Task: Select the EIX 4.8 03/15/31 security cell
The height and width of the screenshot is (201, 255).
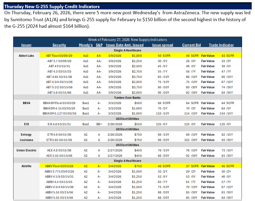Action: click(59, 124)
